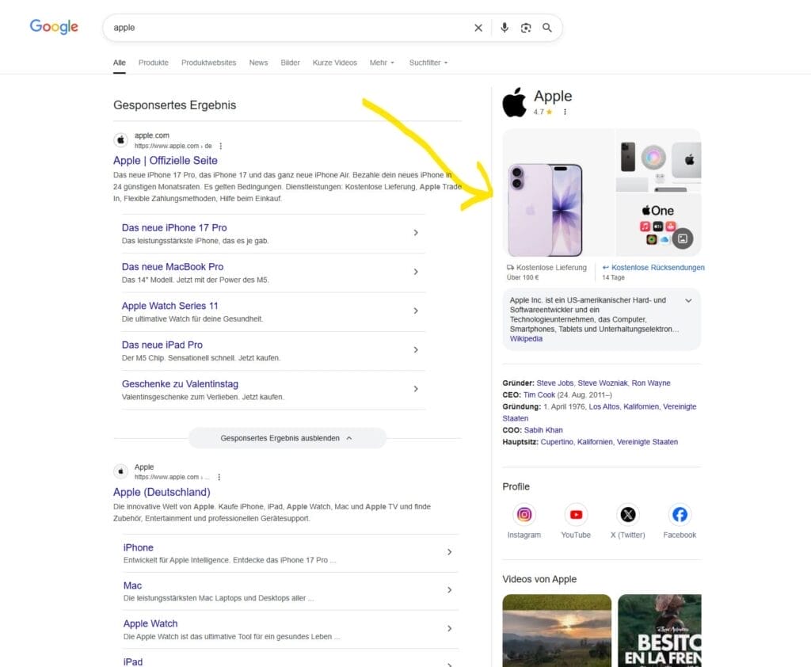Open Apple's YouTube channel icon
Viewport: 811px width, 667px height.
point(576,514)
